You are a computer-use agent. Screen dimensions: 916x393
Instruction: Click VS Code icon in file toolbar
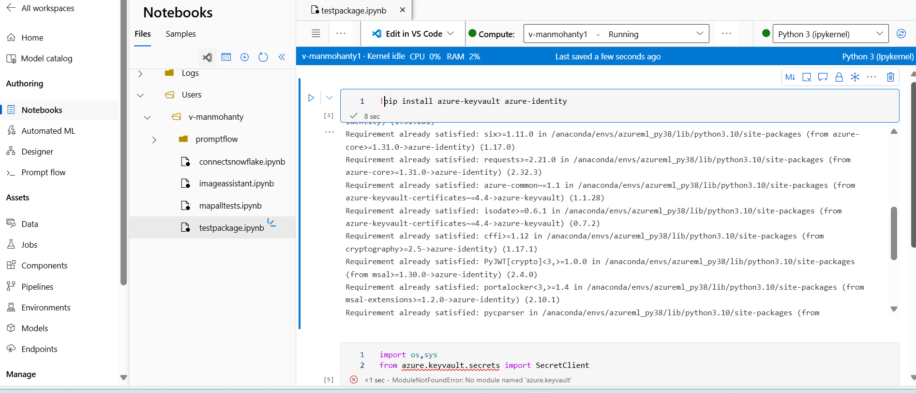tap(207, 57)
